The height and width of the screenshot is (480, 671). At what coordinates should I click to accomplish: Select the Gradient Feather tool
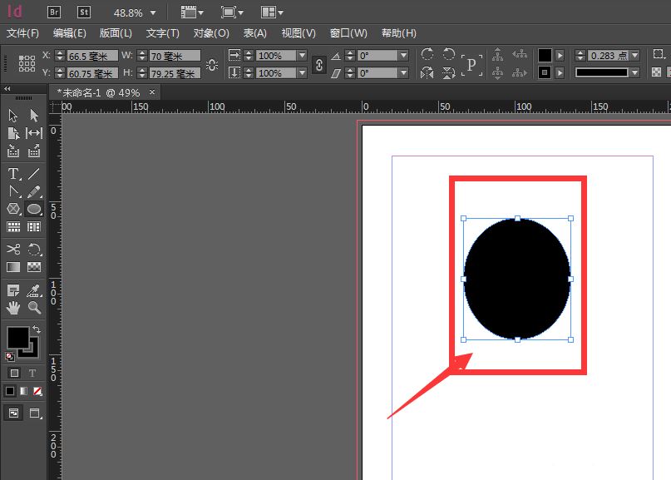[x=34, y=267]
